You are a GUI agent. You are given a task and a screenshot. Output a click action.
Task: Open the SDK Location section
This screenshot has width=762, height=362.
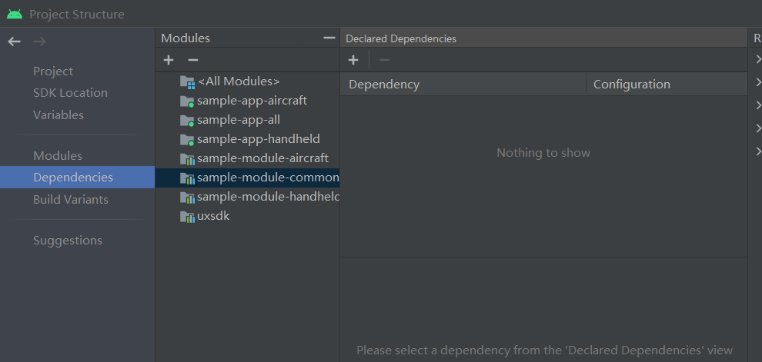(x=70, y=93)
